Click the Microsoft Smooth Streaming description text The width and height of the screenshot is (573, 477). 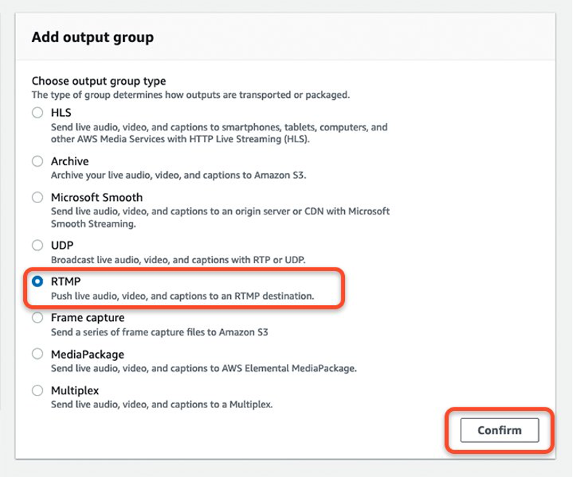(220, 217)
